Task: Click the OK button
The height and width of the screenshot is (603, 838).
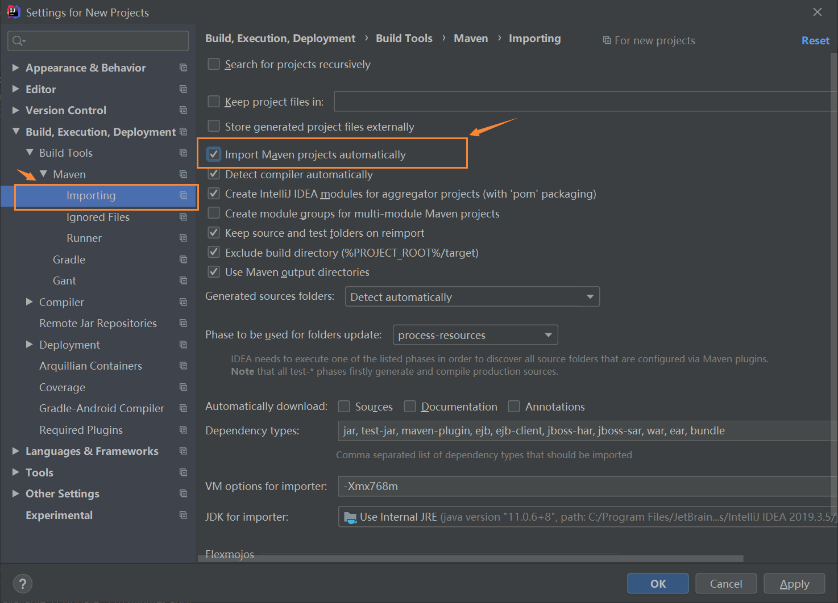Action: point(658,584)
